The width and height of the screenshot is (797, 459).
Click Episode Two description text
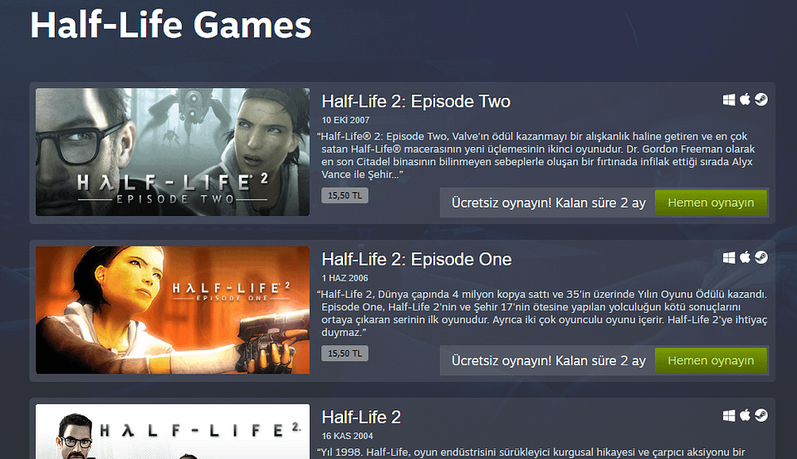pos(536,155)
